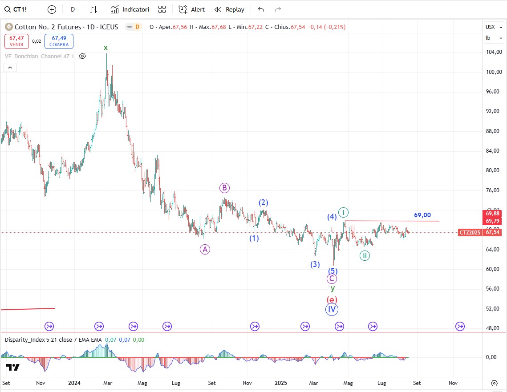
Task: Open the USX currency dropdown
Action: coord(490,27)
